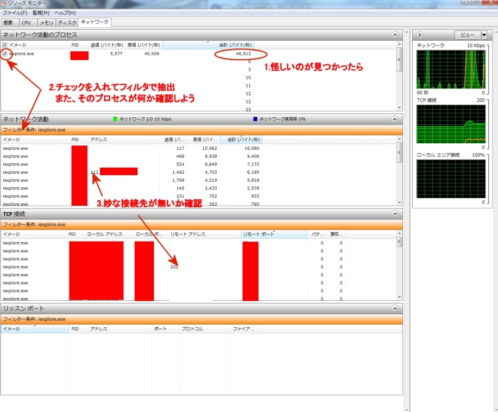Collapse the TCP 接続 section
This screenshot has height=412, width=498.
(x=395, y=214)
